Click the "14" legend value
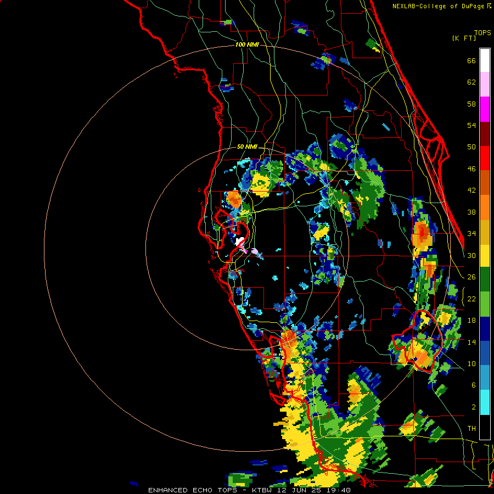The image size is (494, 494). pyautogui.click(x=471, y=343)
